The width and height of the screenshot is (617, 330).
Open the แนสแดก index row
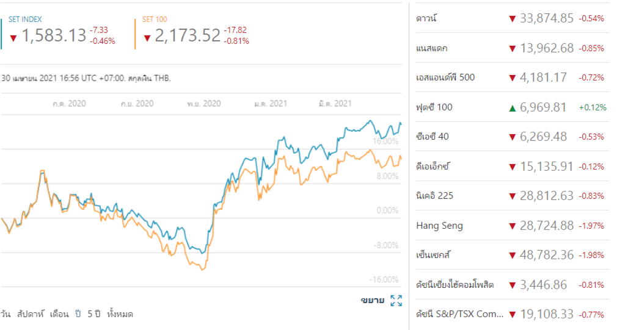(435, 48)
